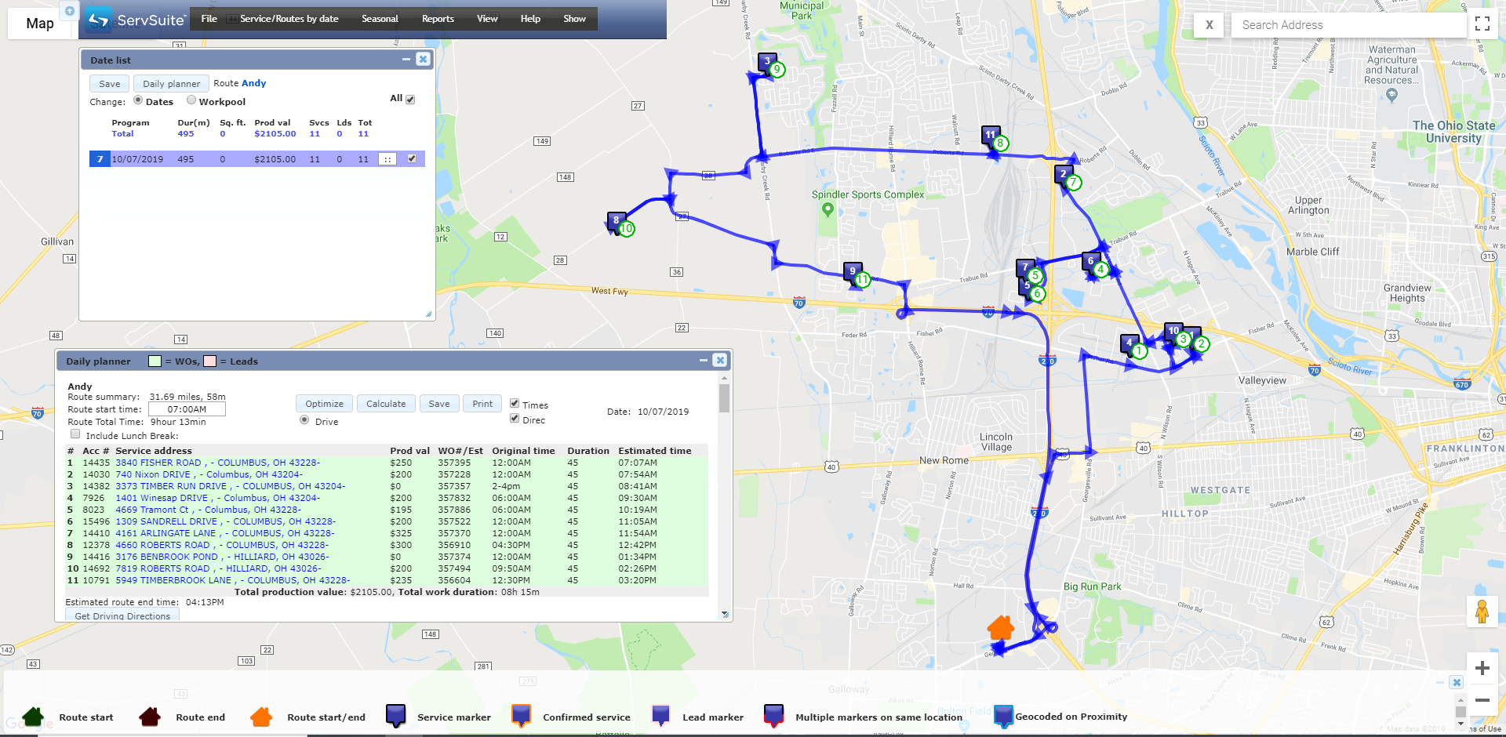Click the Street View pegman icon
Image resolution: width=1506 pixels, height=737 pixels.
pos(1482,612)
